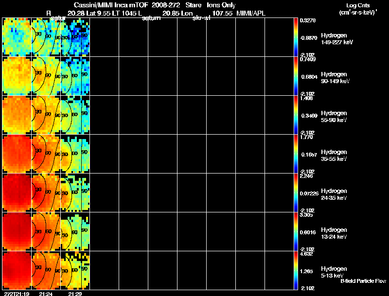Click the color bar beside Hydrogen 35-55 keV

click(296, 154)
